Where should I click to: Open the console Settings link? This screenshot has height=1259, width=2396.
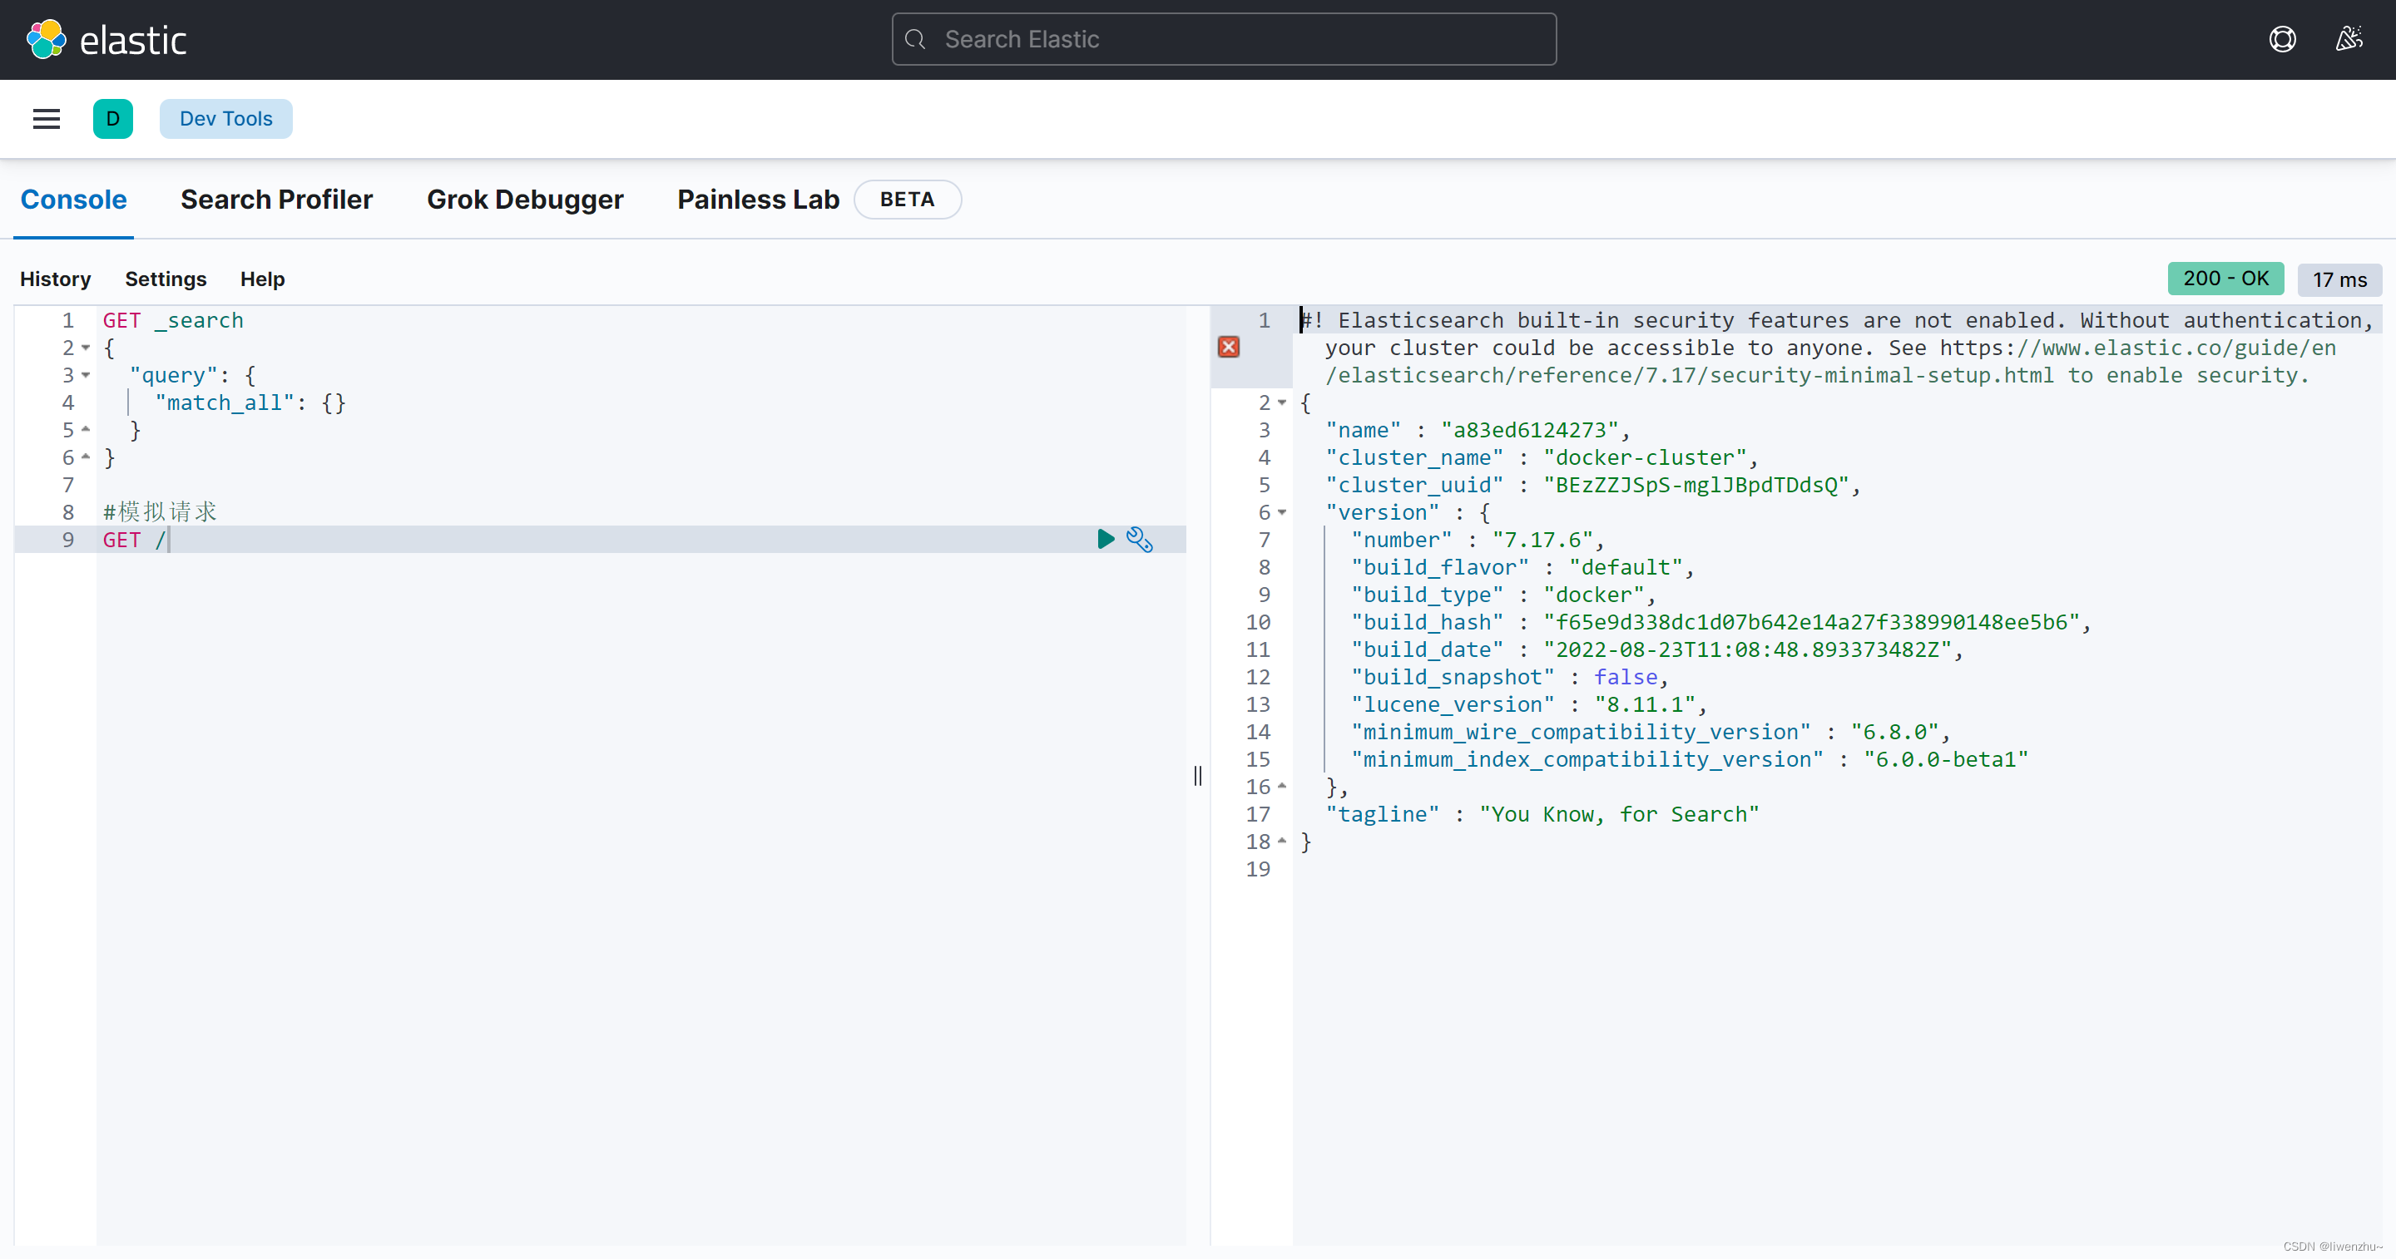(x=166, y=279)
